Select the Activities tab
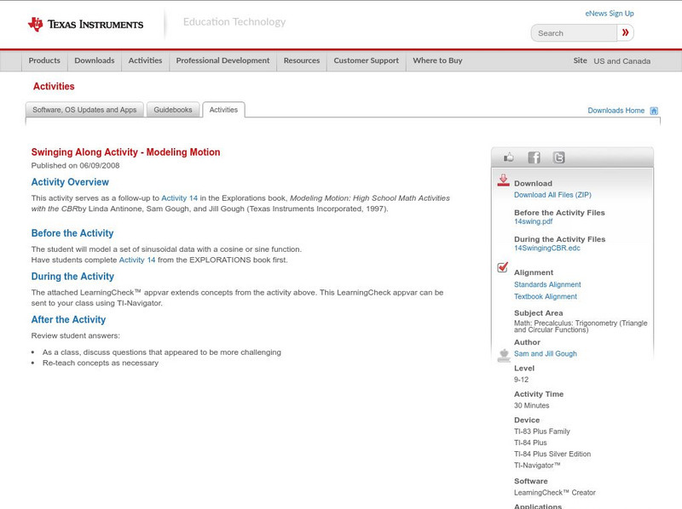 (223, 110)
